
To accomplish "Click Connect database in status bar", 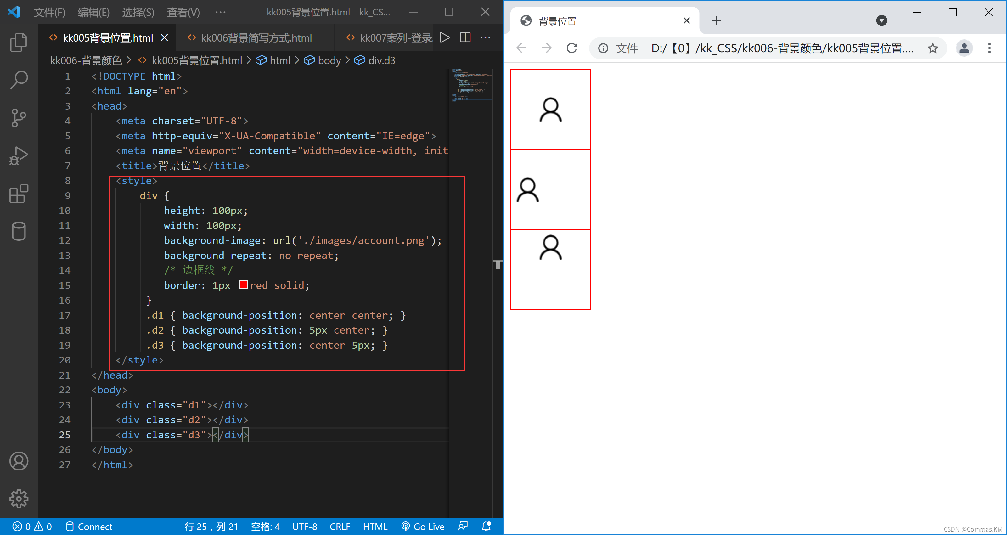I will (x=89, y=527).
